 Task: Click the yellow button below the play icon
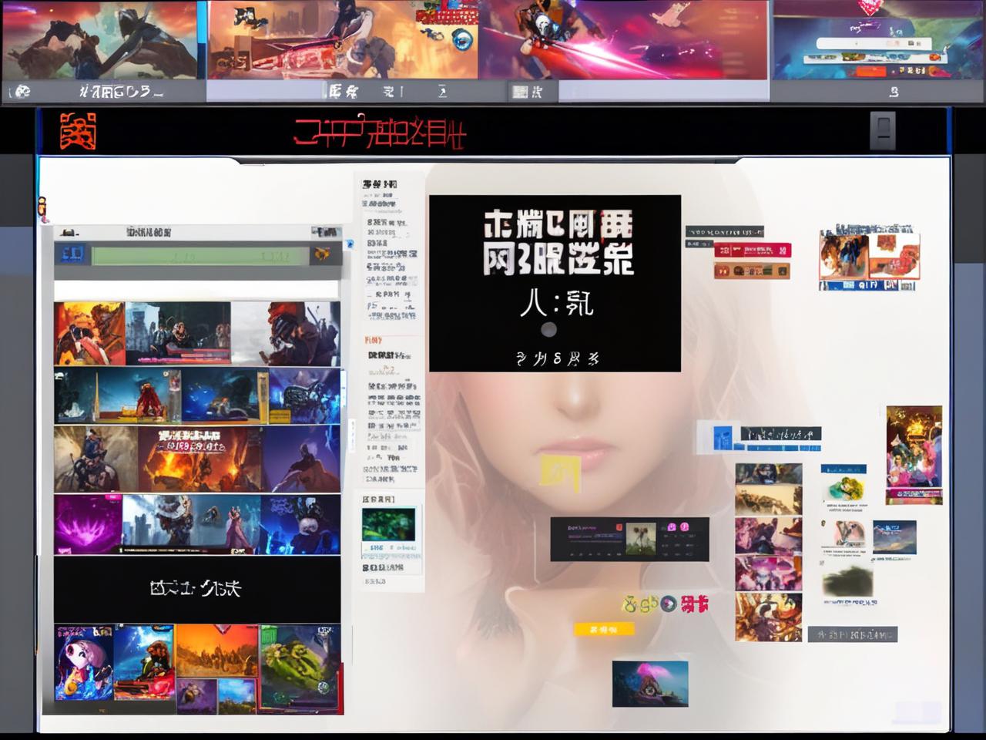point(603,630)
